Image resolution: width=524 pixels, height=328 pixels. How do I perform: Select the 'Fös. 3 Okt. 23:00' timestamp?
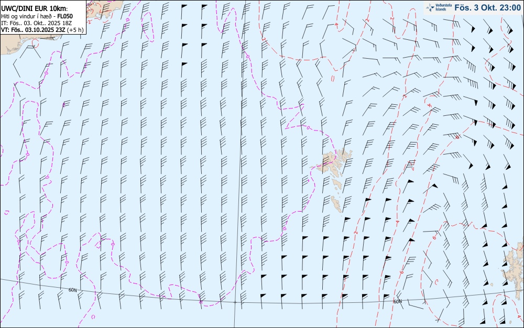pos(487,8)
